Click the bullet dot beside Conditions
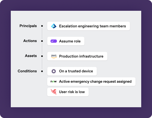 tap(42, 71)
